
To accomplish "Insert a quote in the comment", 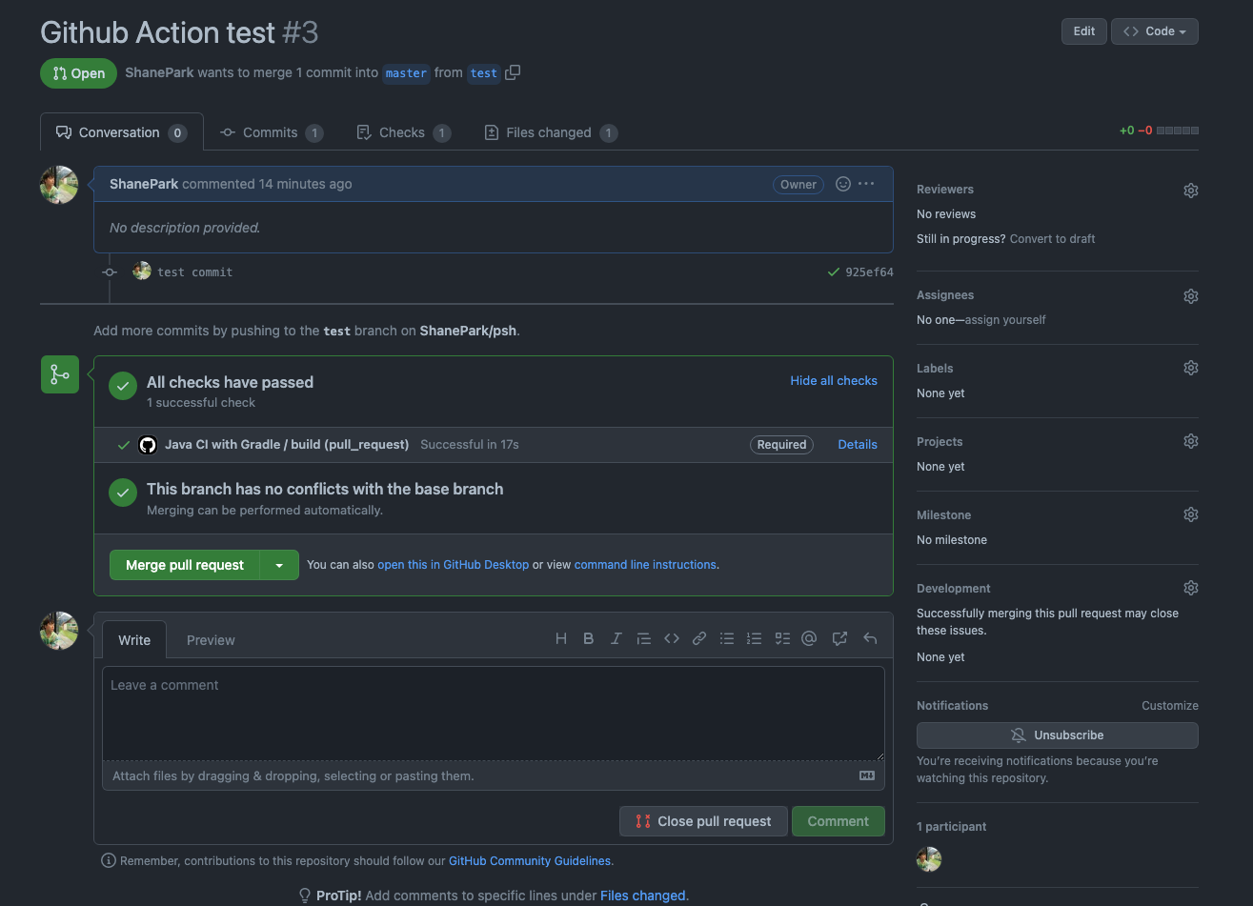I will (x=643, y=638).
